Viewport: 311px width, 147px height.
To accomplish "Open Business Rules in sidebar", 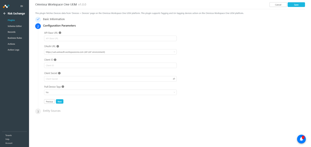I will (x=15, y=38).
